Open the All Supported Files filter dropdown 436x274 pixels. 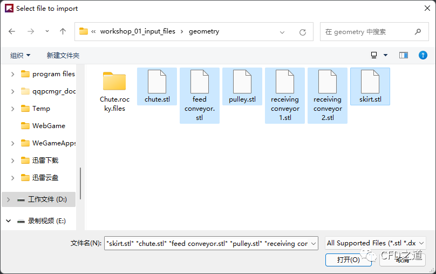tap(375, 243)
